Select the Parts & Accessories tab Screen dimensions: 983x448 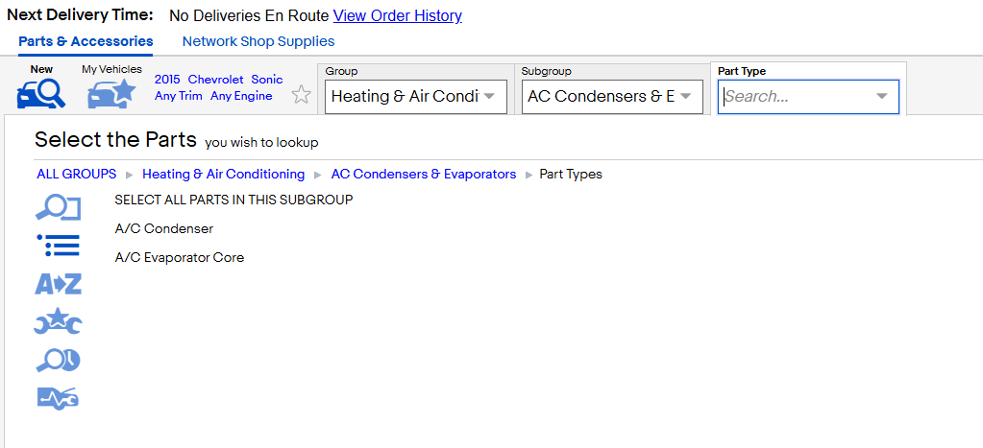coord(86,41)
